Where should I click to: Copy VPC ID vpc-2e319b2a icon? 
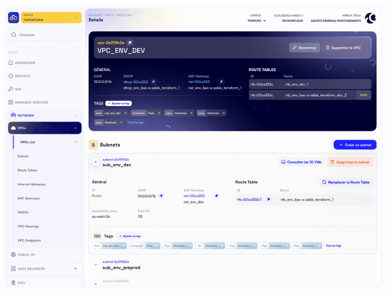tap(129, 42)
